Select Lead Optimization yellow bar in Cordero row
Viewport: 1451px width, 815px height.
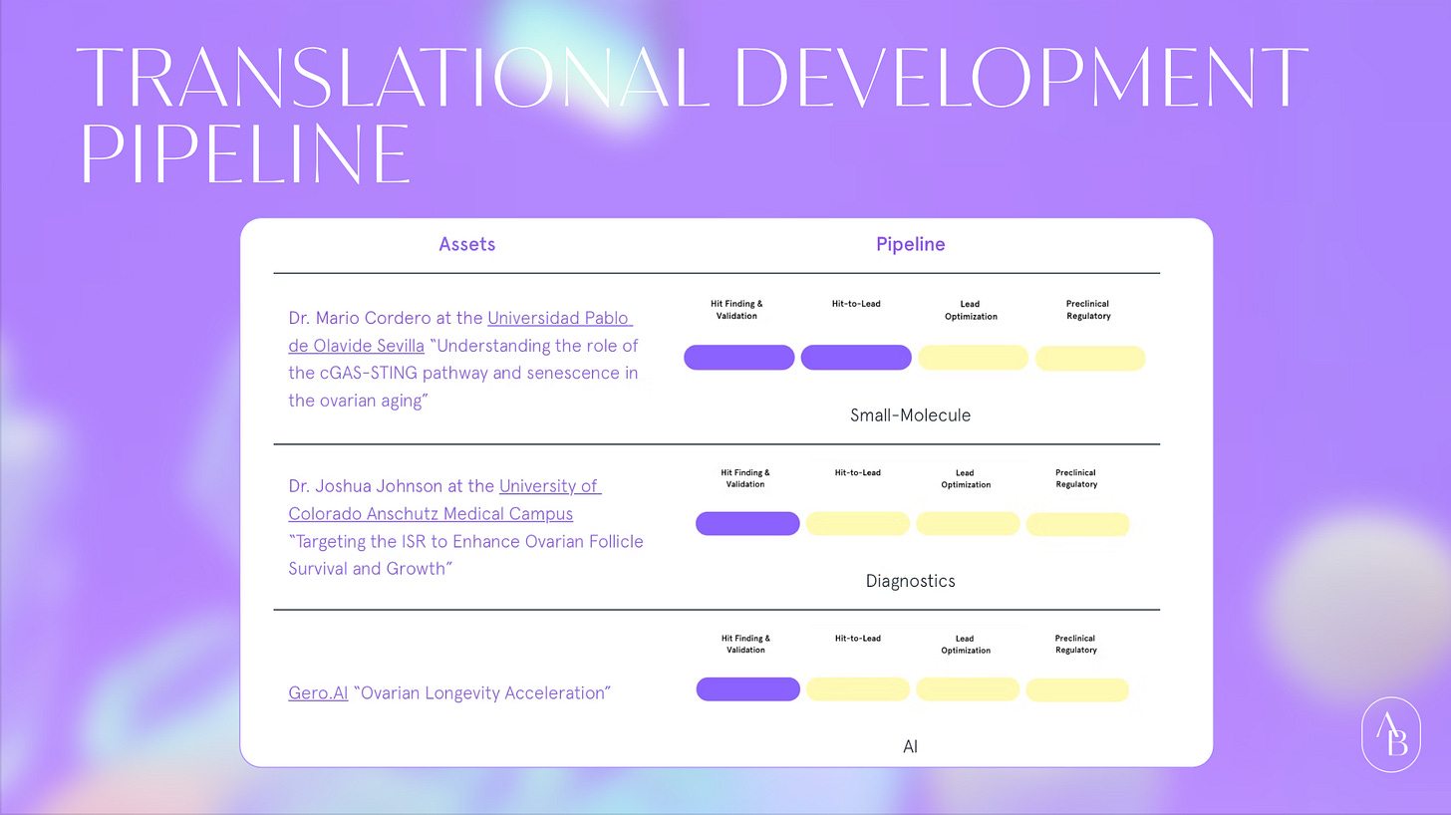click(x=973, y=357)
